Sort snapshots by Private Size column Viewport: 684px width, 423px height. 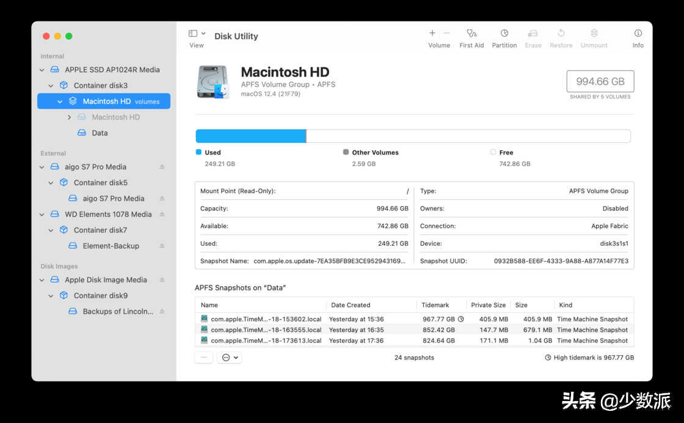[488, 305]
